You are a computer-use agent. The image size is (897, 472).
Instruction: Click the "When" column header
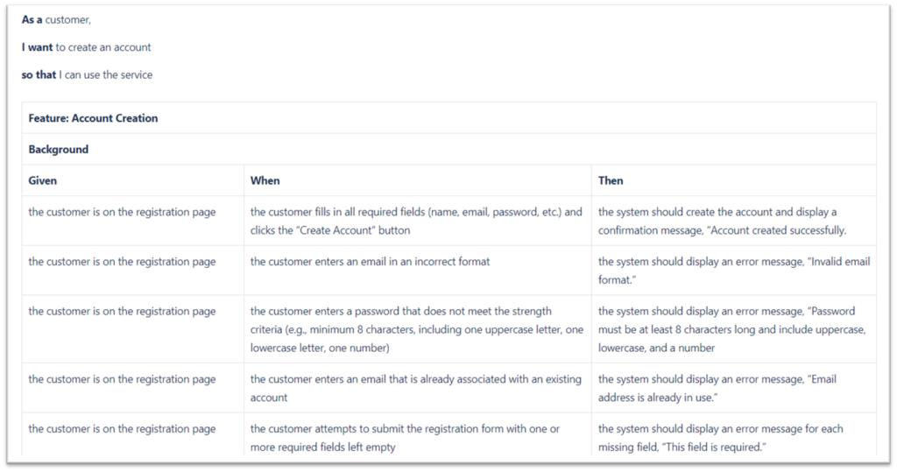(265, 180)
